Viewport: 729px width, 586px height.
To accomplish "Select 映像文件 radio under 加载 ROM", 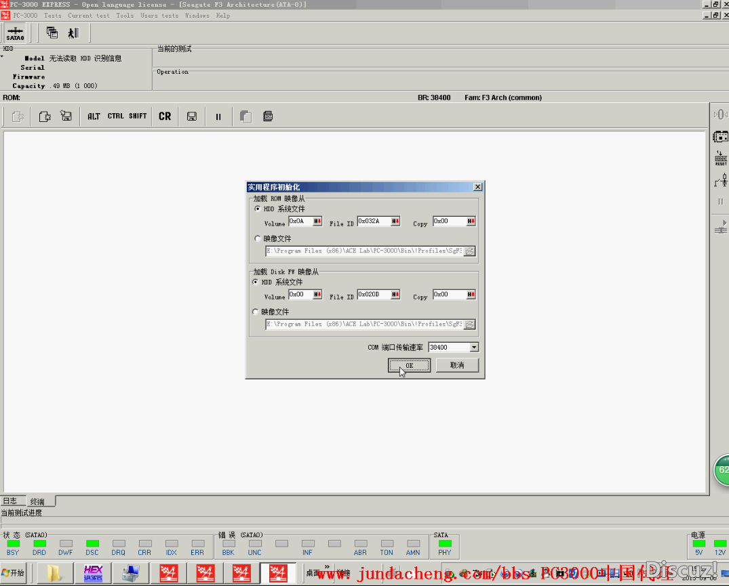I will [x=258, y=238].
